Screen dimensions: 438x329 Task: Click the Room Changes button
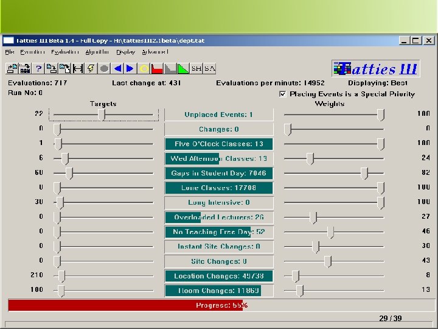tap(219, 291)
